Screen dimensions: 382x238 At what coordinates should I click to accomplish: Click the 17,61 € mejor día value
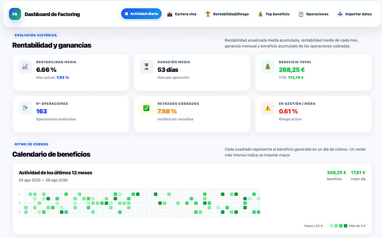click(x=358, y=173)
